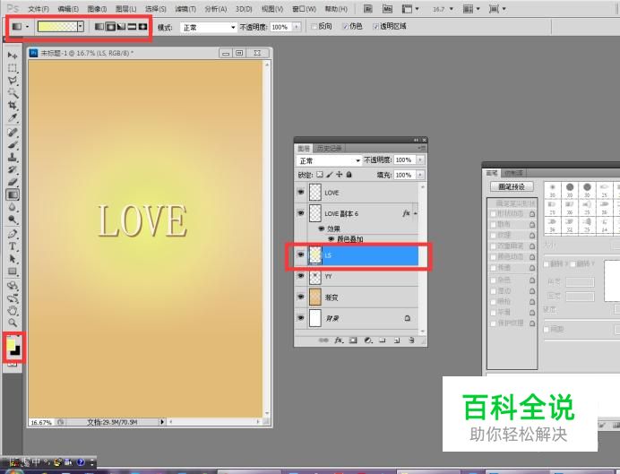Viewport: 620px width, 474px height.
Task: Hide the 背景 layer
Action: tap(300, 318)
